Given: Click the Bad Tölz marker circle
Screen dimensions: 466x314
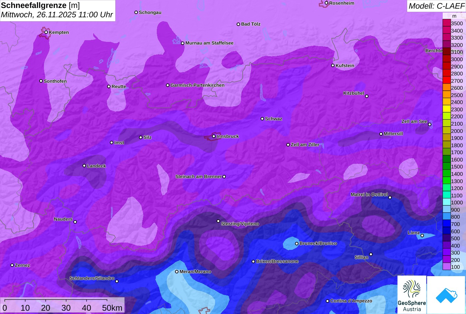Looking at the screenshot, I should pos(238,24).
